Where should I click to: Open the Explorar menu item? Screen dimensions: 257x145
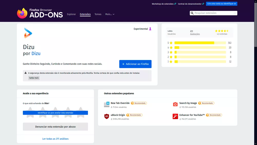[71, 14]
